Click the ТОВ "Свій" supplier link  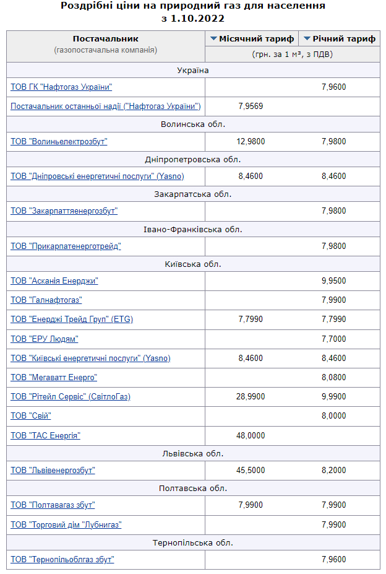tap(31, 416)
